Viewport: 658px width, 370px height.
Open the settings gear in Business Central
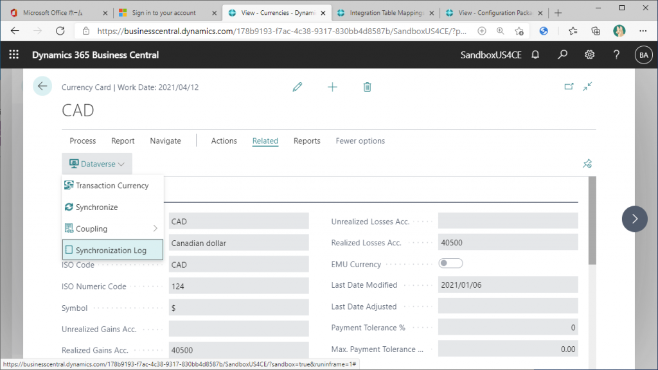coord(590,55)
